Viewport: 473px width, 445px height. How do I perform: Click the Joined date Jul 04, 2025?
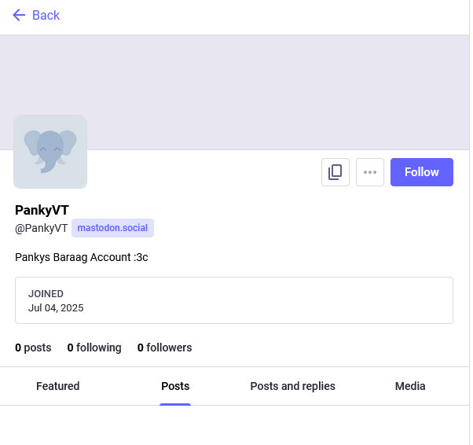[56, 308]
